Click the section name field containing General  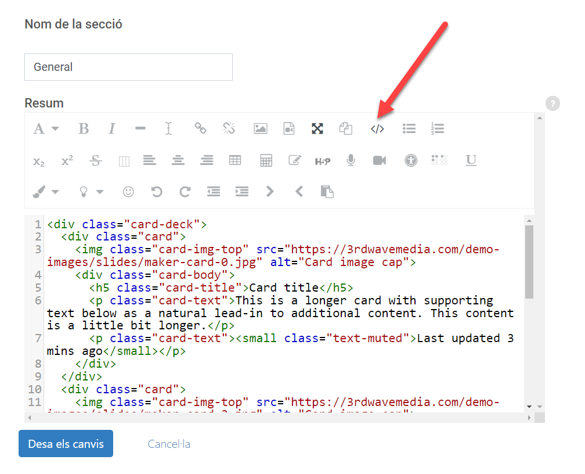(128, 67)
